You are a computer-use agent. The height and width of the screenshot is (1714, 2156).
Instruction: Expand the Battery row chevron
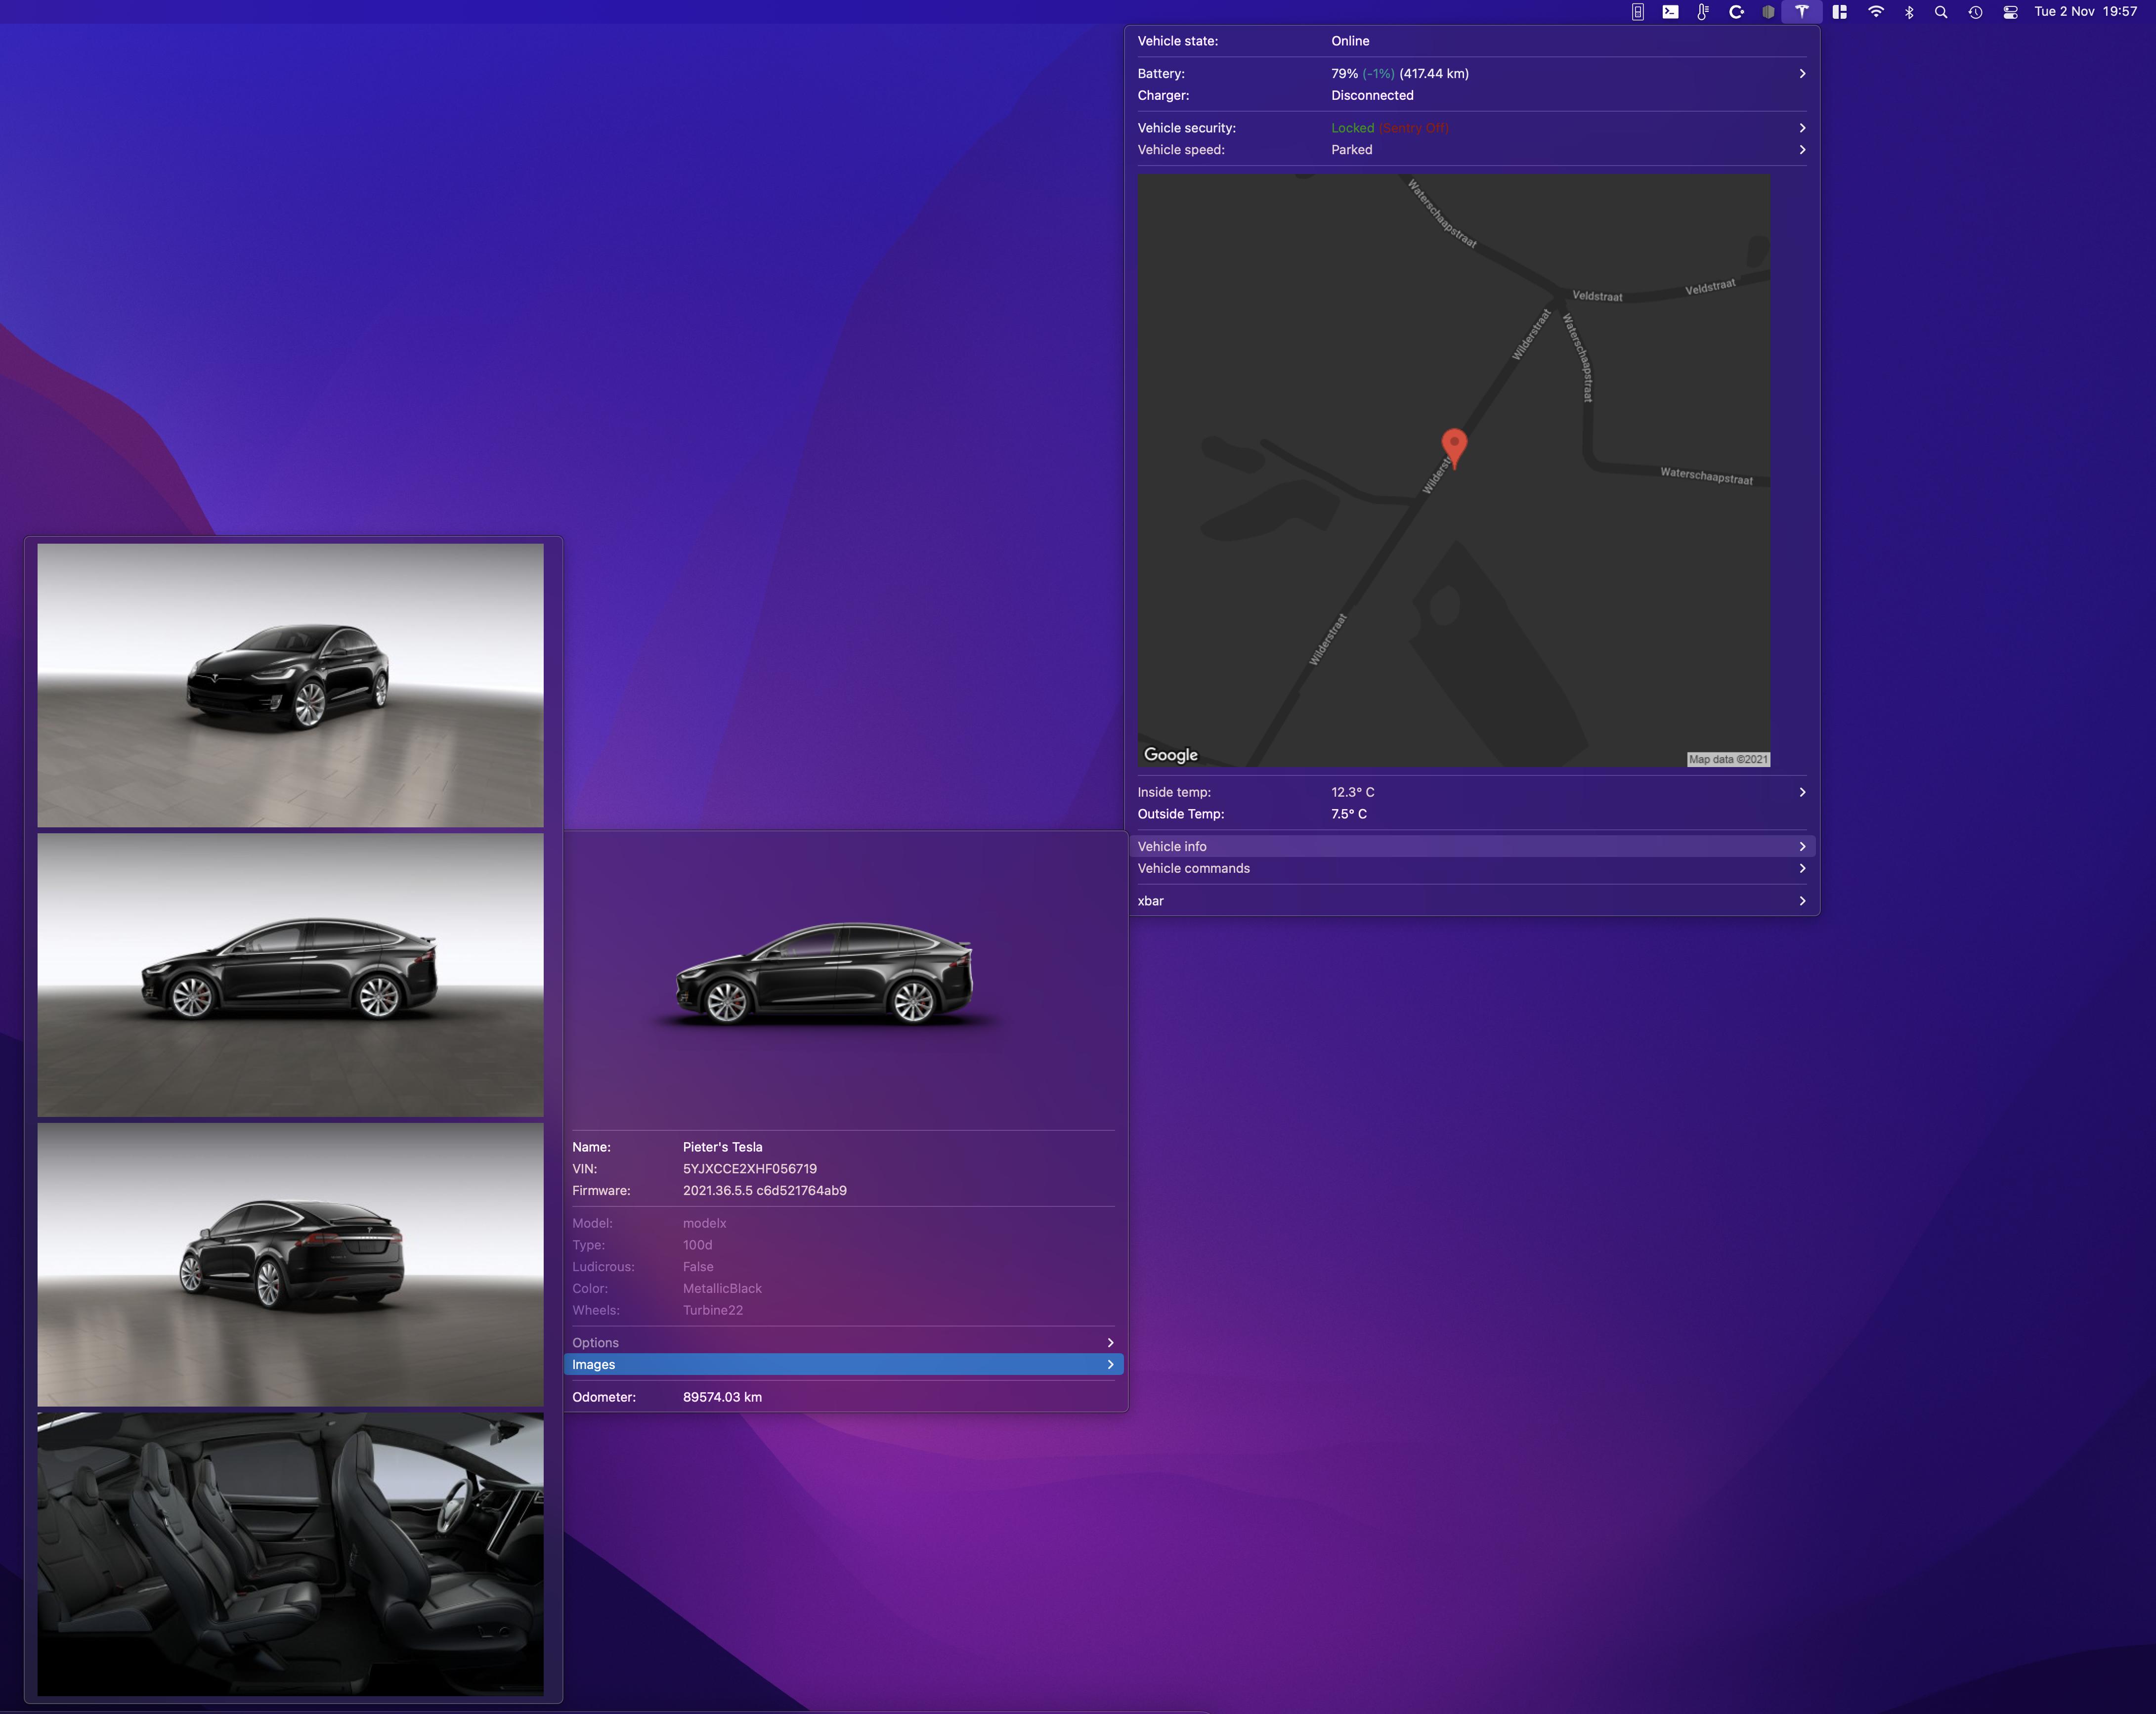1802,73
